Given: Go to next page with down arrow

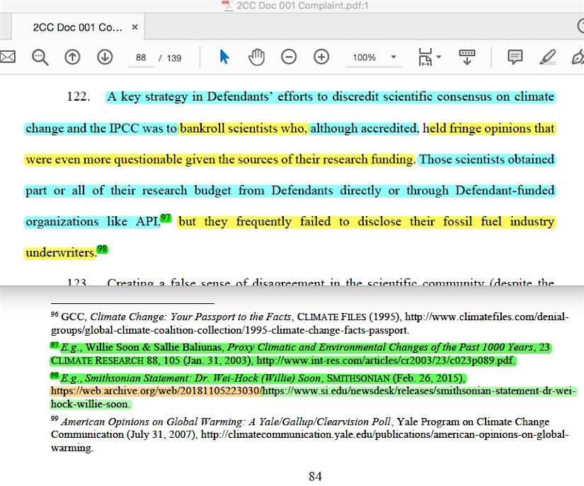Looking at the screenshot, I should (x=105, y=57).
